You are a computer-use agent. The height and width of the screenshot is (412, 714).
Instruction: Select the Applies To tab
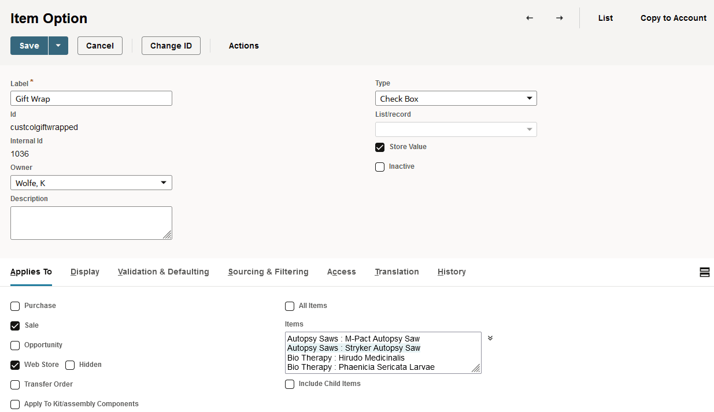[x=31, y=272]
